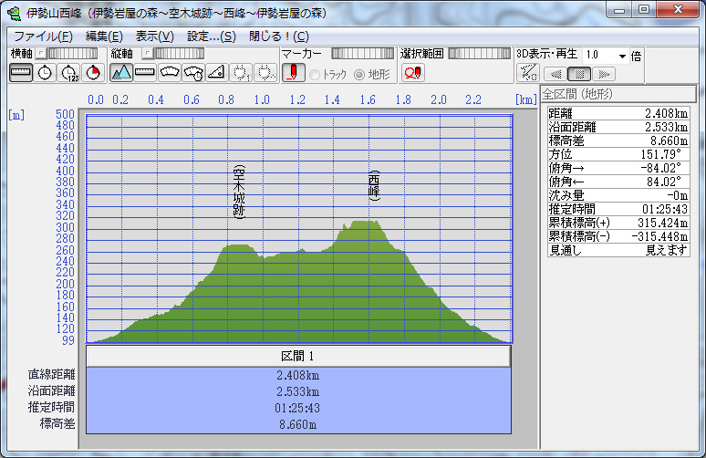
Task: Click the 8.660m value under 区間 1
Action: coord(297,424)
